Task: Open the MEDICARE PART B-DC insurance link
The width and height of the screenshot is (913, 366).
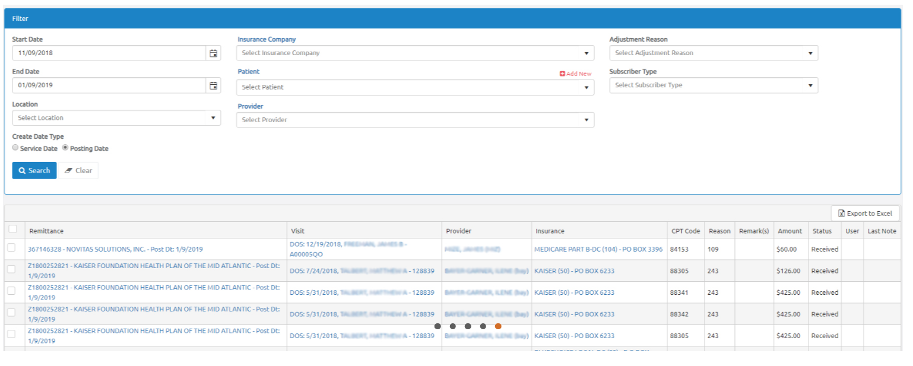Action: (598, 249)
